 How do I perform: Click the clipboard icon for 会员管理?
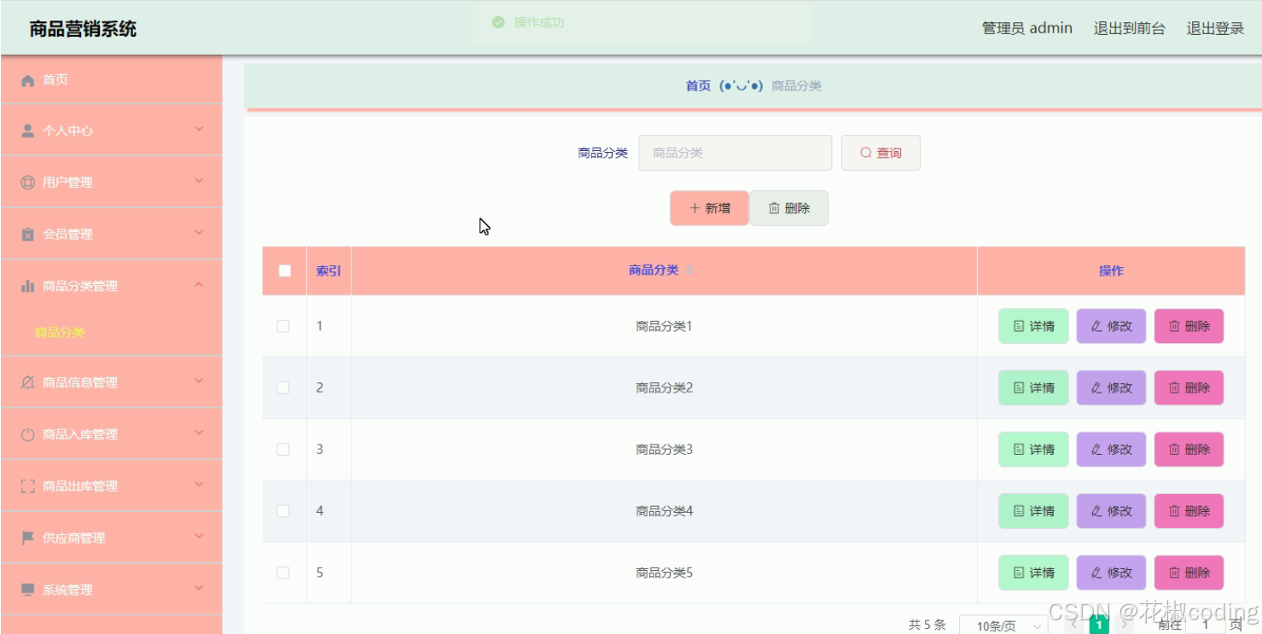coord(27,235)
